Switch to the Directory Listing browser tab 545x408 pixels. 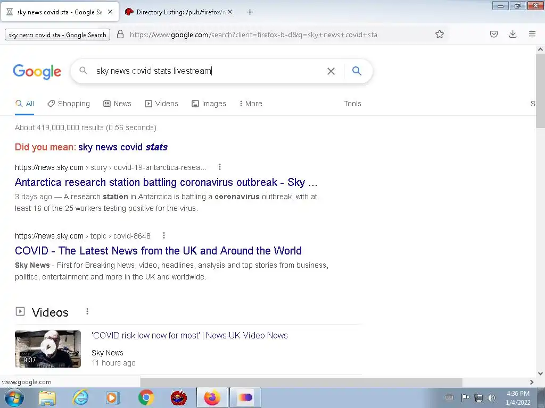178,12
